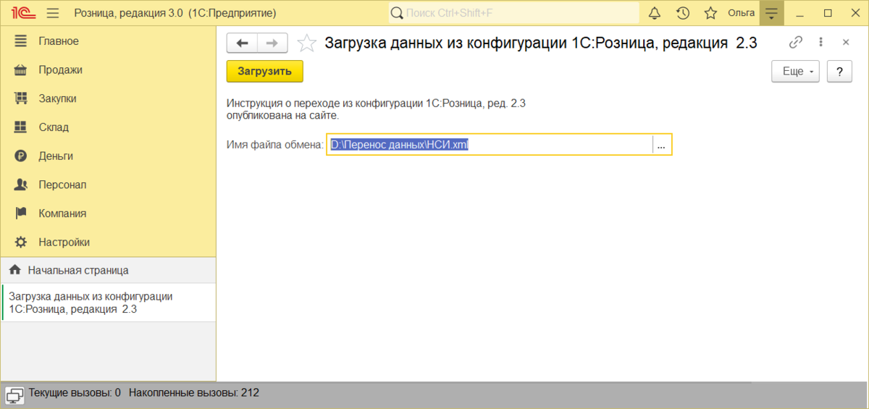
Task: Click the Склад boxes icon
Action: tap(21, 127)
